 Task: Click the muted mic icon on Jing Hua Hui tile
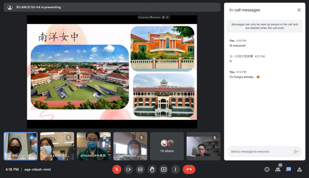[142, 138]
